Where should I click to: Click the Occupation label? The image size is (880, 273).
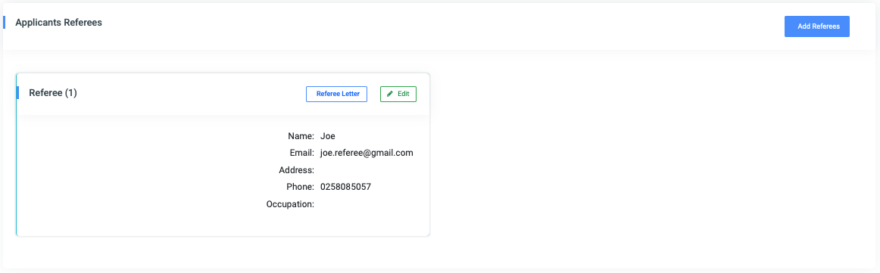point(290,204)
